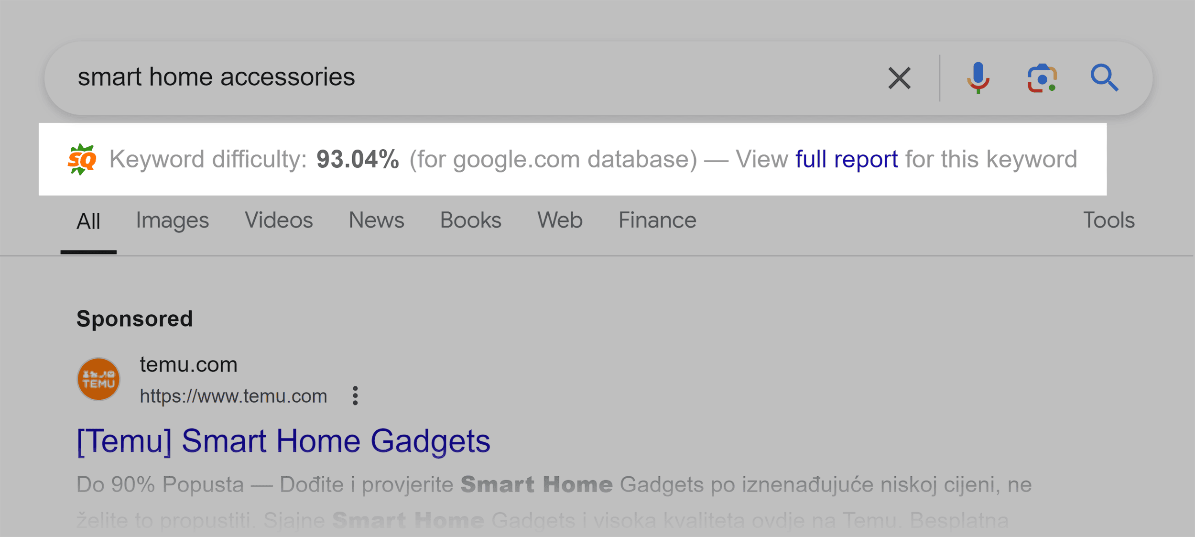Select the Videos search tab
Screen dimensions: 1195x537
coord(278,221)
